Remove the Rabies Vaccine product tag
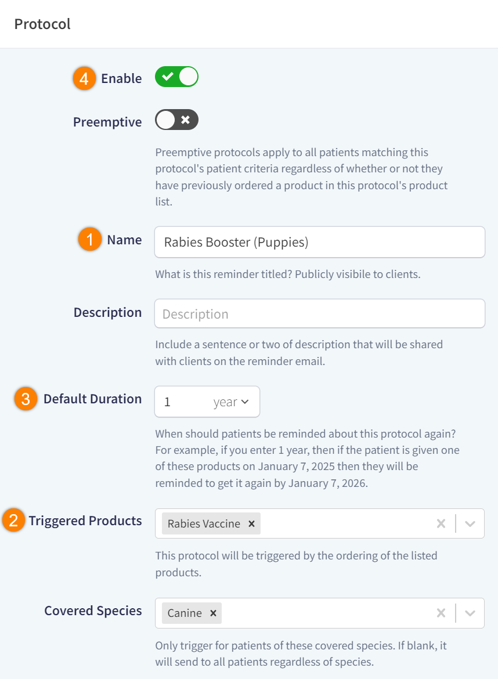 [x=251, y=523]
